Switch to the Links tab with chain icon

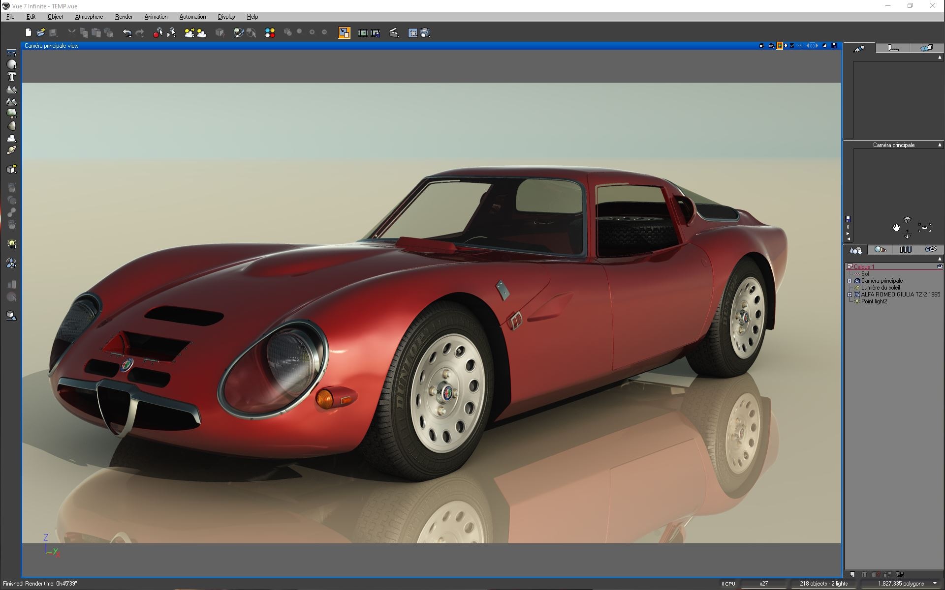(930, 250)
